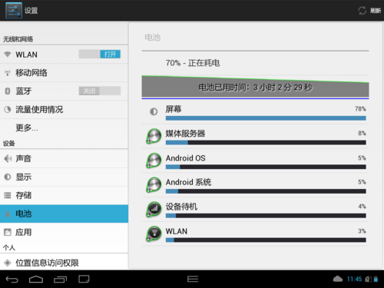Click the 屏幕 screen brightness icon
The width and height of the screenshot is (384, 288).
154,112
